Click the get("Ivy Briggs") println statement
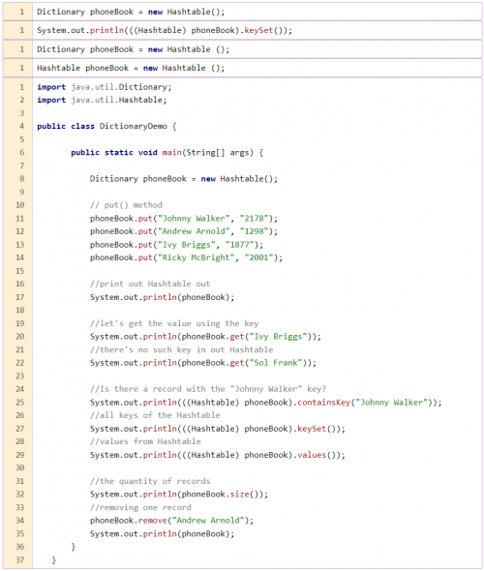 (205, 337)
